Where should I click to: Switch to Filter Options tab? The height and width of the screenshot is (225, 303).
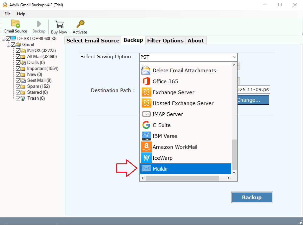[x=165, y=40]
